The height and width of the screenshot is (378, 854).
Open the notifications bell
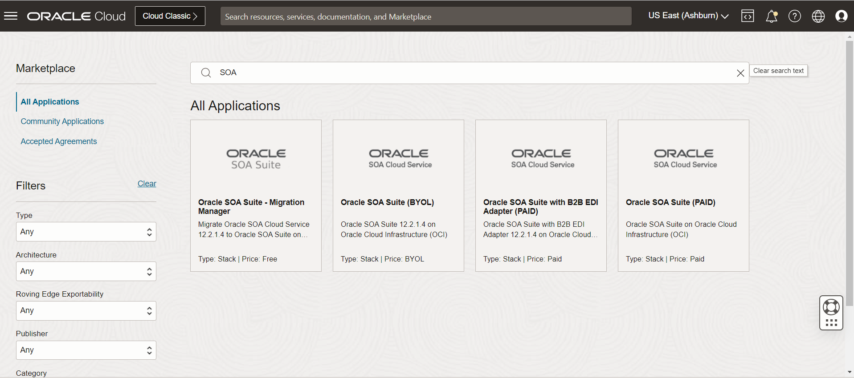click(771, 16)
